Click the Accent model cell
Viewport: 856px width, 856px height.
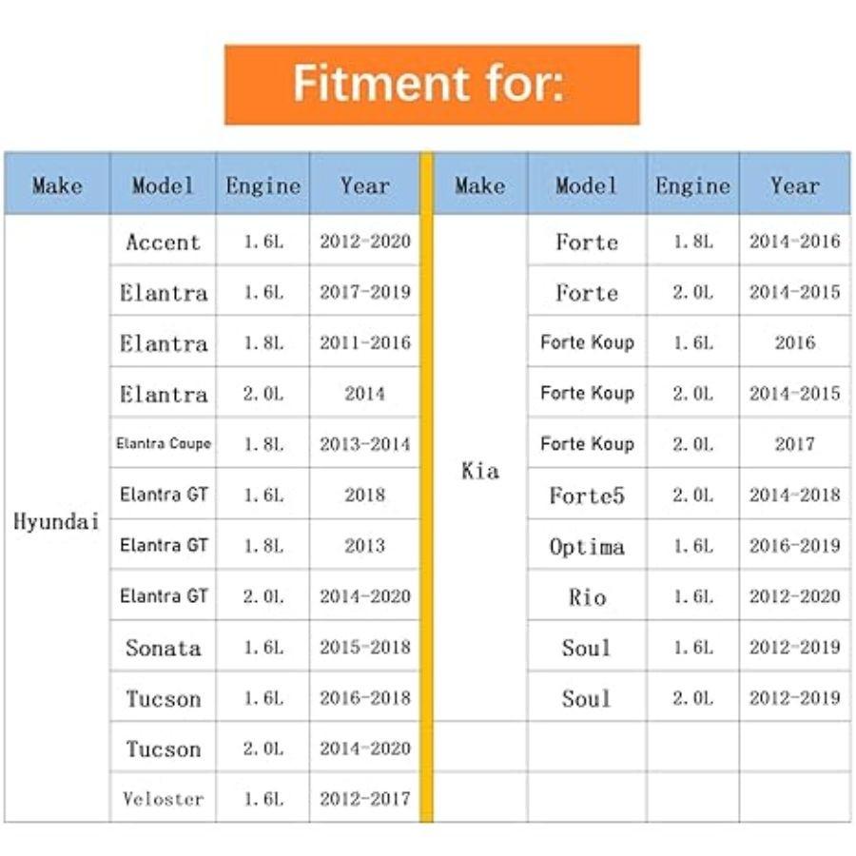coord(163,242)
